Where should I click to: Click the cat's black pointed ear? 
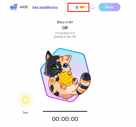coord(48,55)
